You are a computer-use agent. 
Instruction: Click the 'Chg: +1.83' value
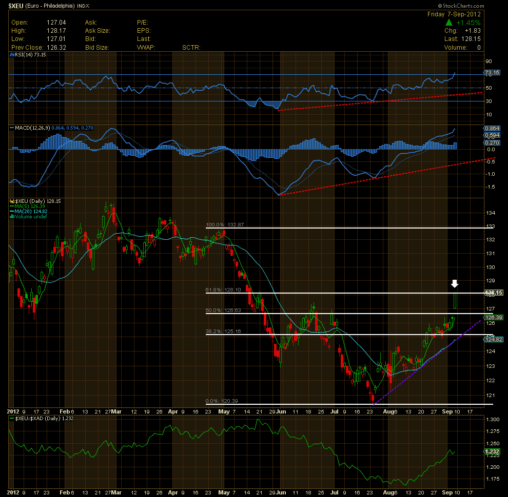coord(462,31)
